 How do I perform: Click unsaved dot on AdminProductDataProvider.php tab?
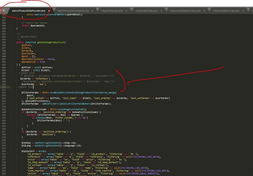[49, 11]
